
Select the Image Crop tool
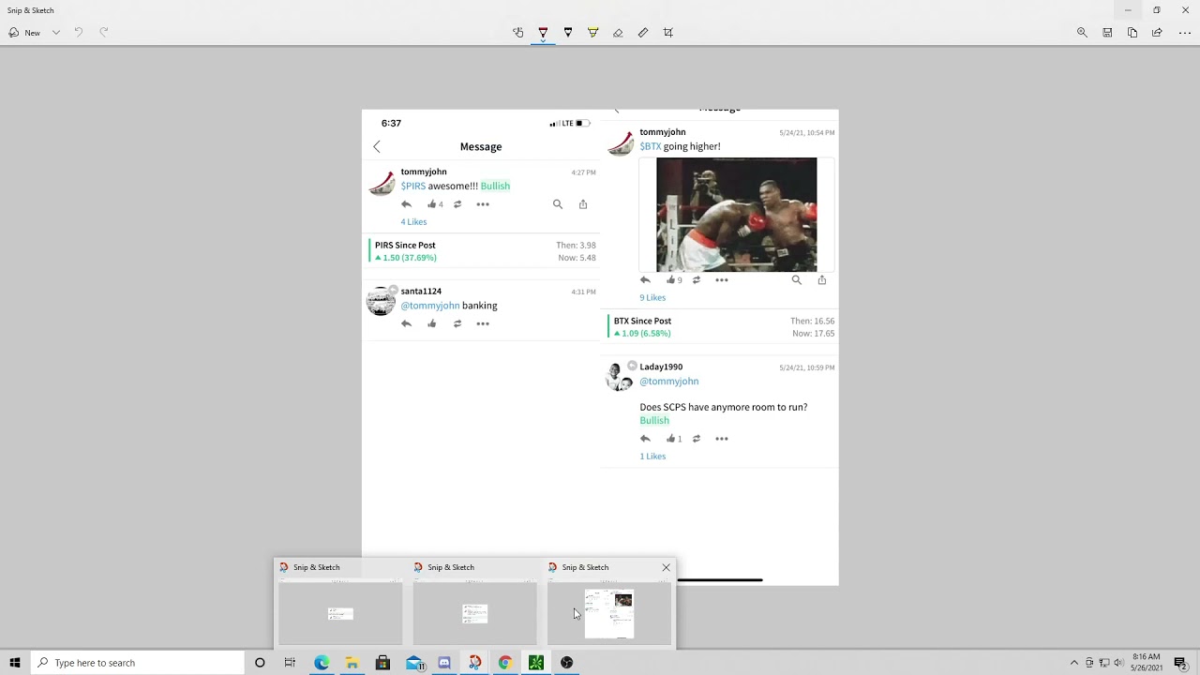[668, 33]
